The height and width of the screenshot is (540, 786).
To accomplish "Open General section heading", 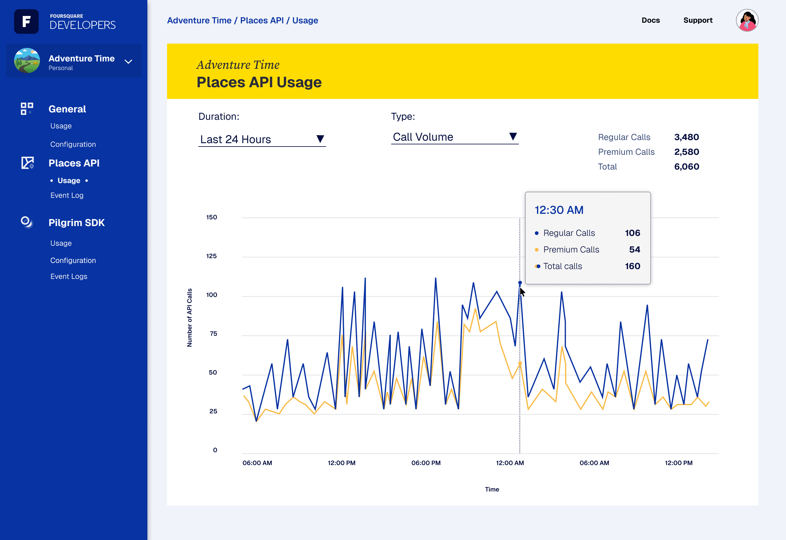I will pyautogui.click(x=67, y=109).
